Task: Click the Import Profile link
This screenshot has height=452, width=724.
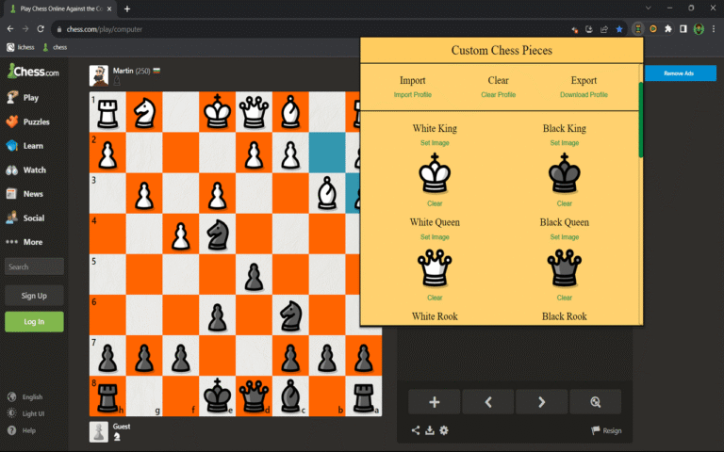Action: (x=412, y=94)
